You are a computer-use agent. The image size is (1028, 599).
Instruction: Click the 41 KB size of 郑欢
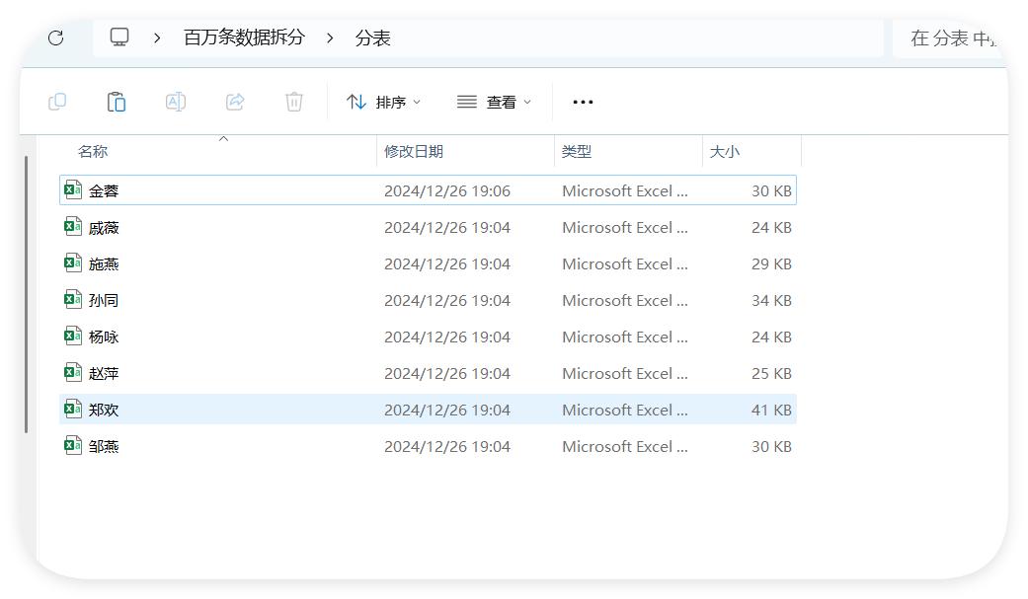pos(771,410)
